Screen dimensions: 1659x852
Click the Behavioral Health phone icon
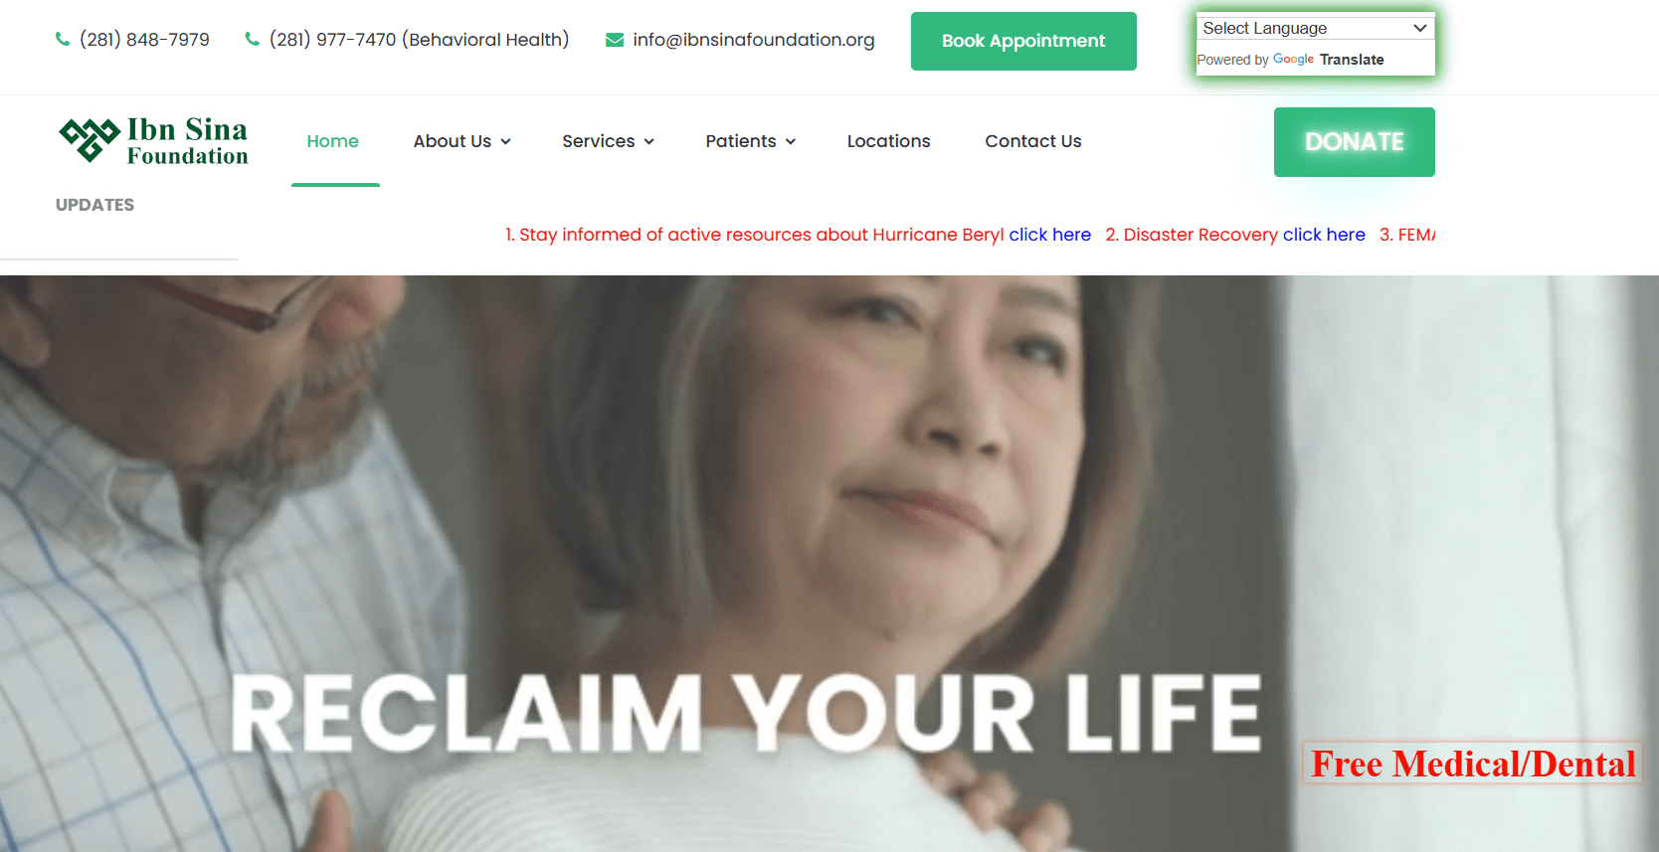(x=253, y=39)
